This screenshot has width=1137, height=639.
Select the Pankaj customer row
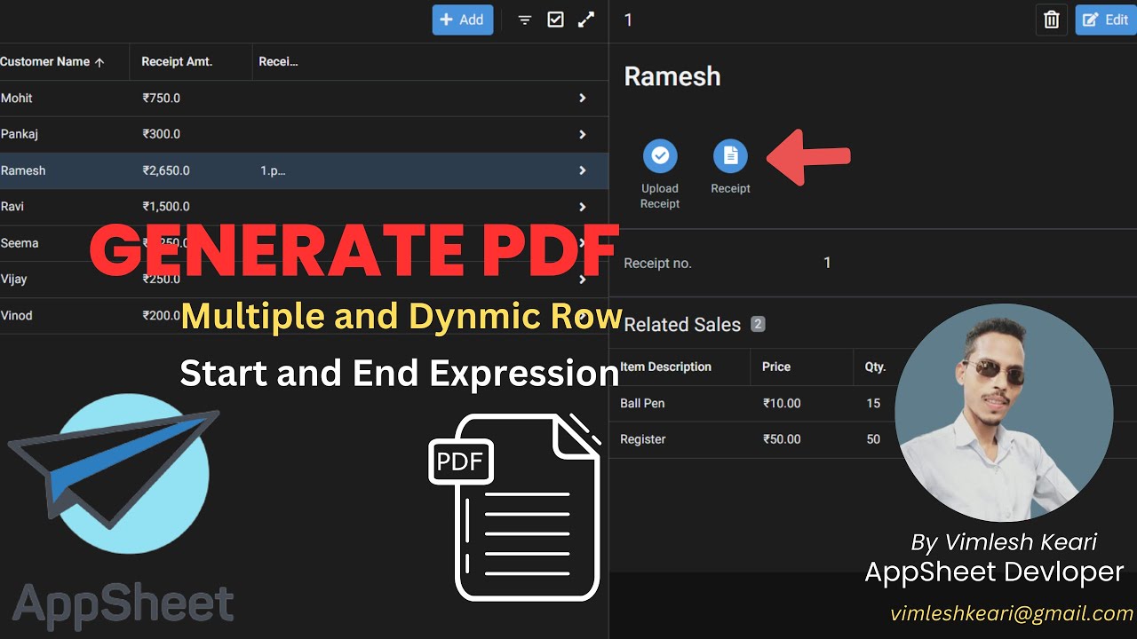(304, 135)
